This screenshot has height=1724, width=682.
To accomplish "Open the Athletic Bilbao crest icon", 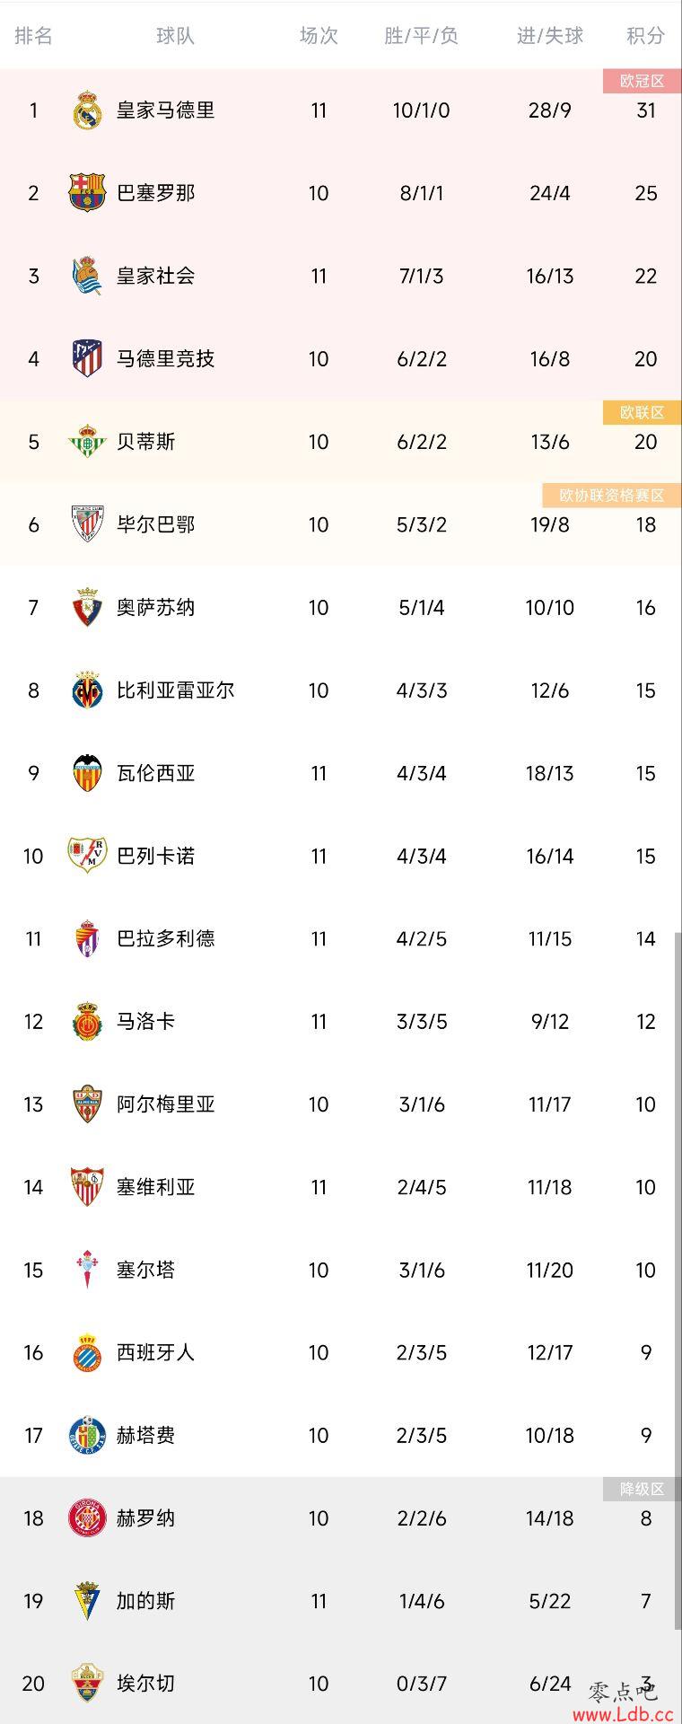I will [87, 524].
